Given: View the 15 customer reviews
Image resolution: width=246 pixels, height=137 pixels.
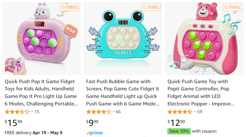Looking at the screenshot, I should click(x=37, y=112).
